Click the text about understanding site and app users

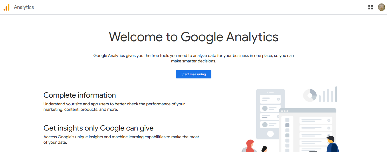coord(114,107)
